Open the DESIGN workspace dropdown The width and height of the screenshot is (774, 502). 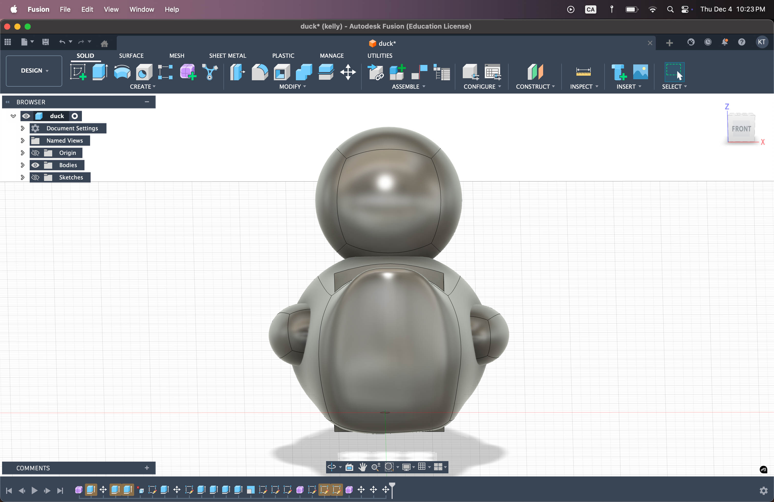34,71
